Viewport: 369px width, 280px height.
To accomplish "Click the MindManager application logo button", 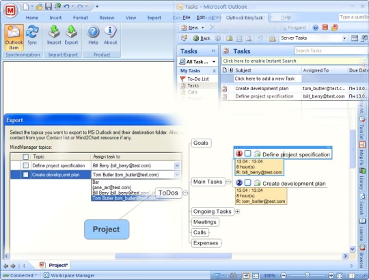I will coord(10,10).
